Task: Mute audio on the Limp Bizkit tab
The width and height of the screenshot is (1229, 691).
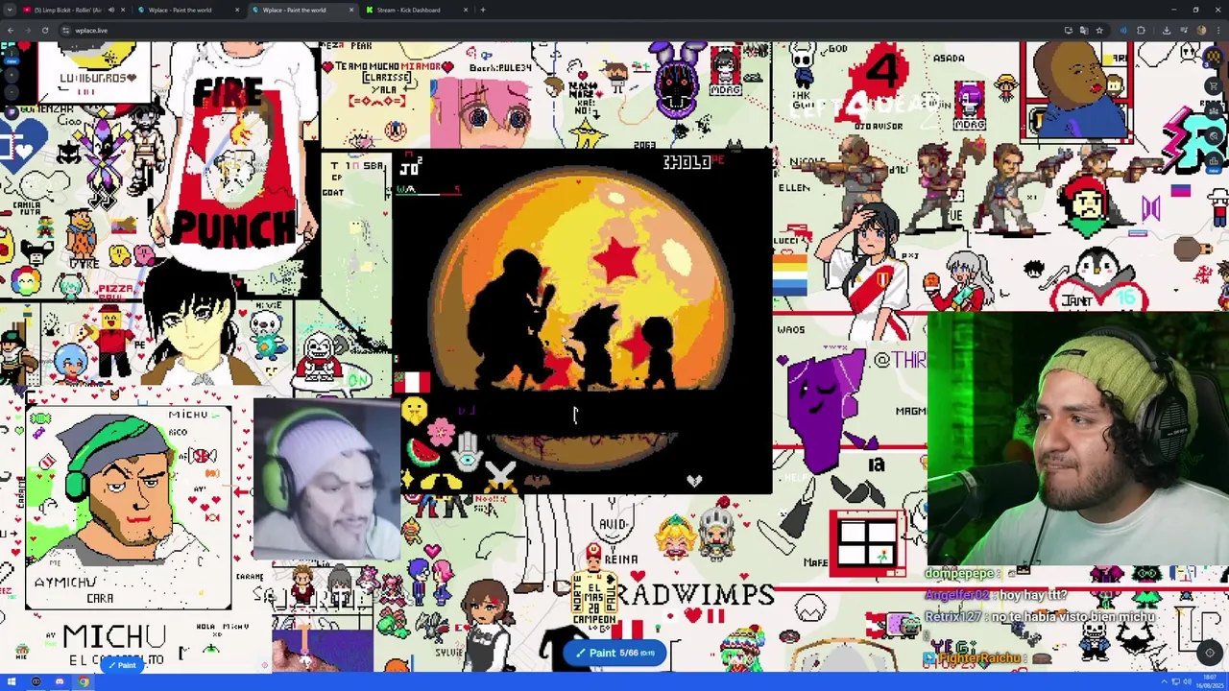Action: [x=110, y=10]
